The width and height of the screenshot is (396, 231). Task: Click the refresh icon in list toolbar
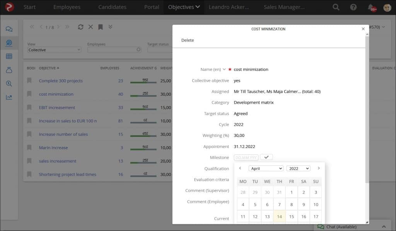coord(80,27)
